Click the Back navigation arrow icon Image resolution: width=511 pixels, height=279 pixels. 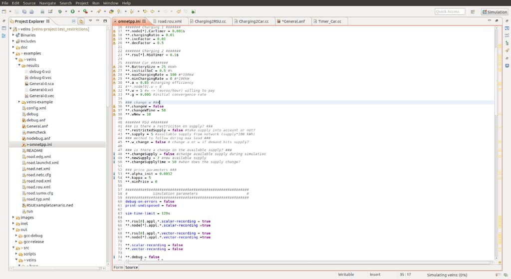point(152,11)
